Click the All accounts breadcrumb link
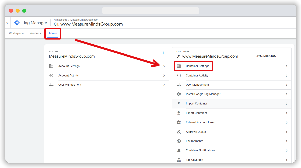This screenshot has height=168, width=301. 61,20
